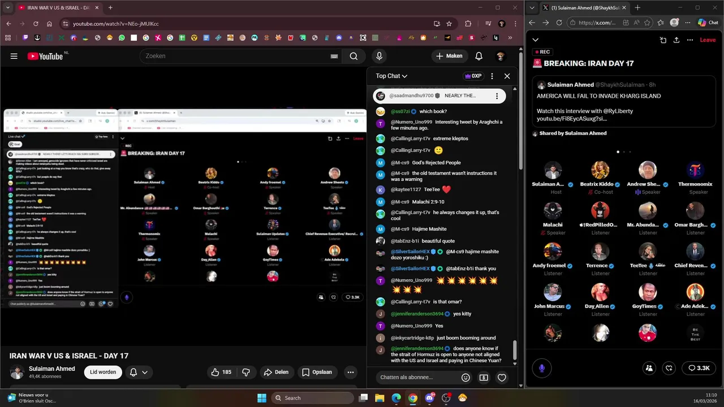
Task: Open live chat three-dot options menu
Action: coord(492,76)
